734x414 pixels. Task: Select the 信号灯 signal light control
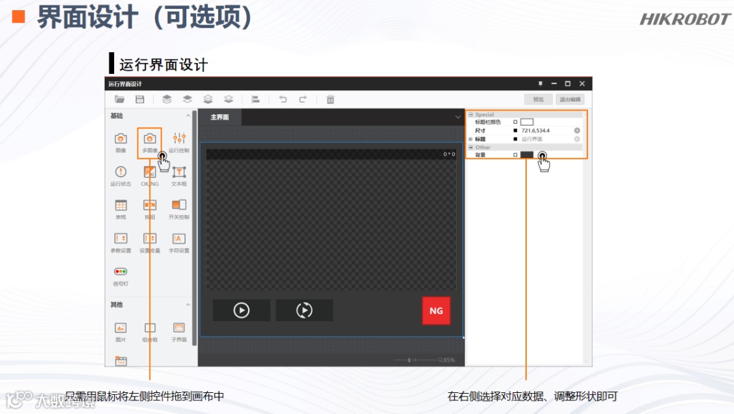[x=121, y=276]
